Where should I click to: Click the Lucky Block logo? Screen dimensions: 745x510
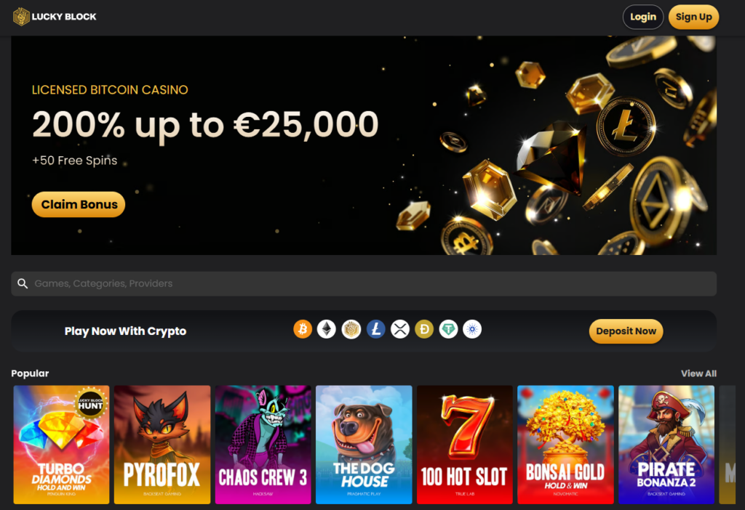[x=55, y=17]
